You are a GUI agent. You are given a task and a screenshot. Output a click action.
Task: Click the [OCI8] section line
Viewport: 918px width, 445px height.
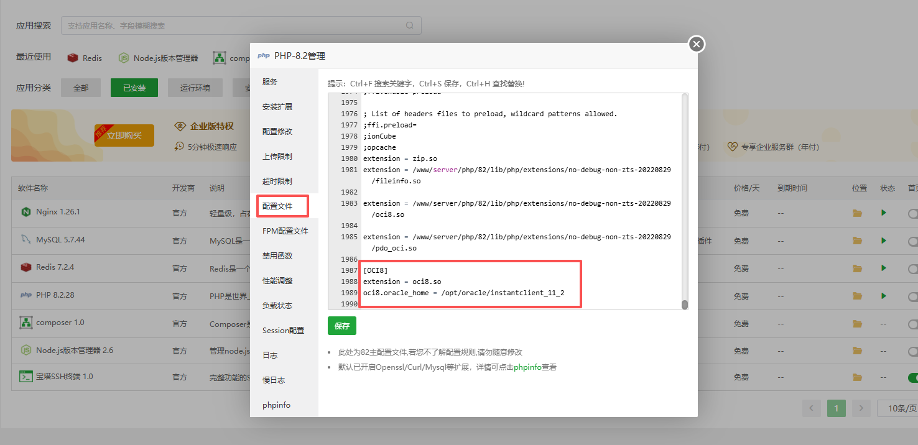coord(375,270)
